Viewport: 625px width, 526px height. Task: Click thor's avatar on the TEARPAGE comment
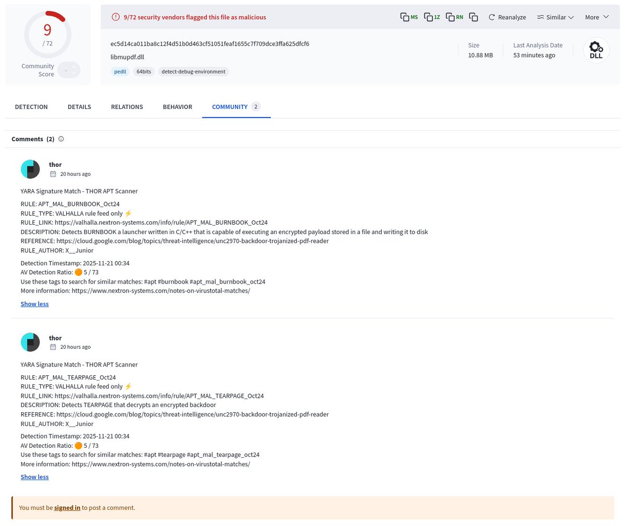[x=30, y=342]
